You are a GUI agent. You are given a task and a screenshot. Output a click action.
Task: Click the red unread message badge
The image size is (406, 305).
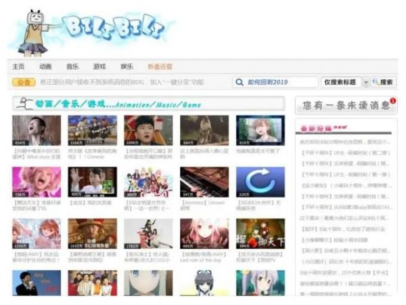click(x=392, y=101)
